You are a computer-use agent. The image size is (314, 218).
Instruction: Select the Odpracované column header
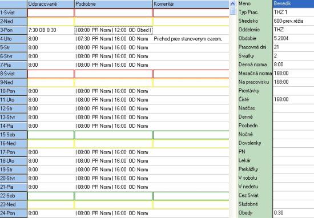[x=51, y=4]
